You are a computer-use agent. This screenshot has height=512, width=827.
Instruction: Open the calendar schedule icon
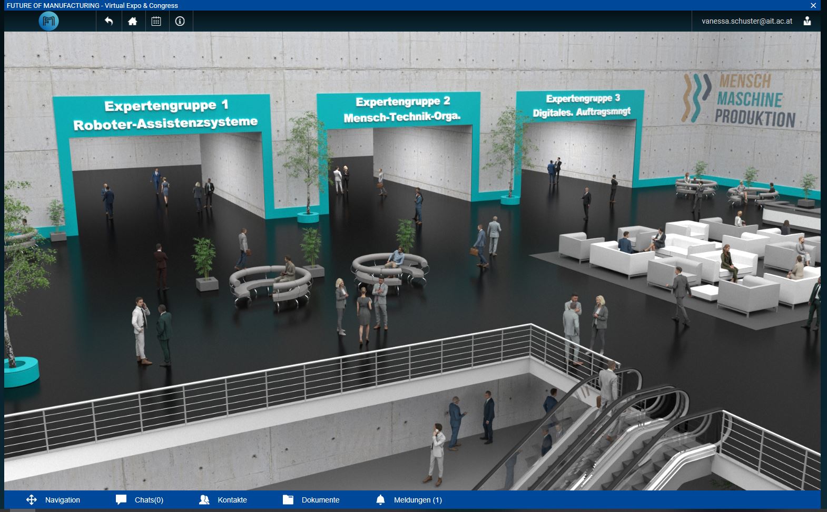(x=156, y=21)
